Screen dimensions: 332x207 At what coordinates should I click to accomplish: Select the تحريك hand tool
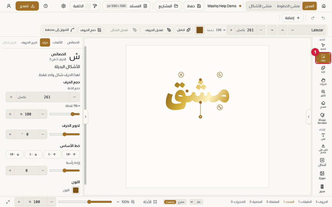323,82
